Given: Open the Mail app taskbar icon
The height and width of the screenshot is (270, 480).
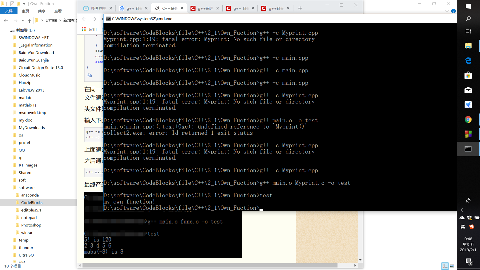Looking at the screenshot, I should 468,90.
